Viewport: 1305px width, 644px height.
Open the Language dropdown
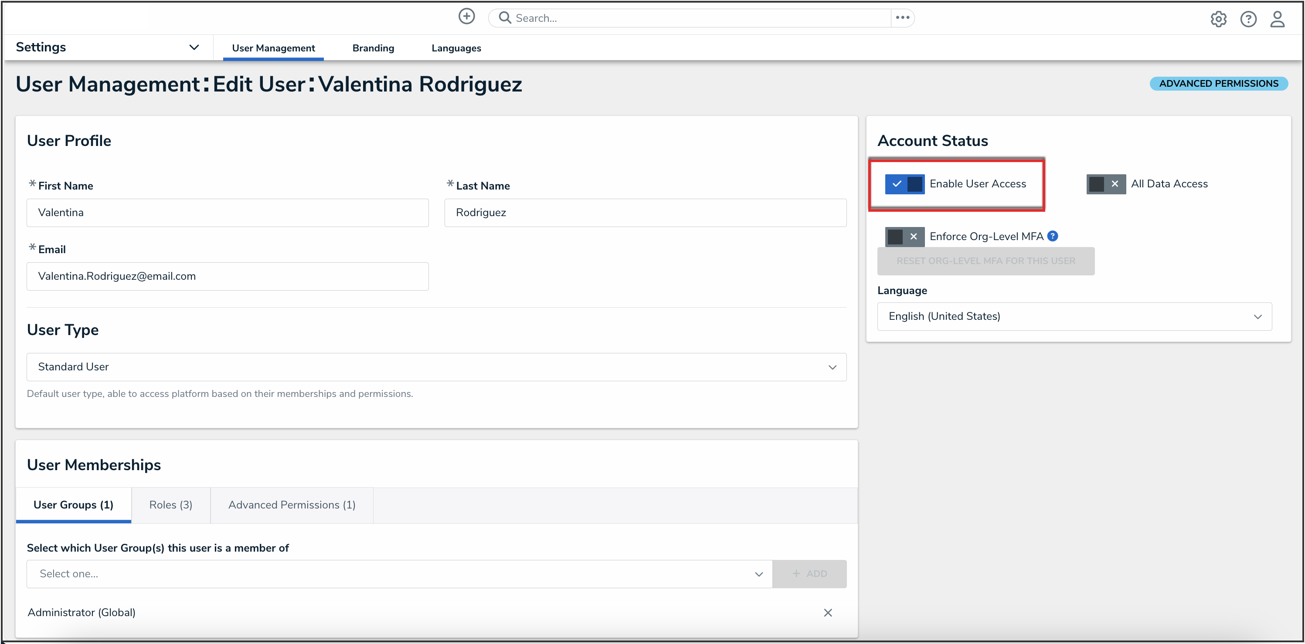[1074, 316]
